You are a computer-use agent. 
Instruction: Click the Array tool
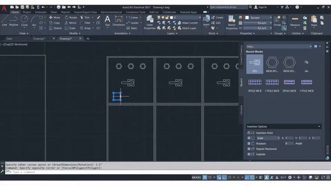[85, 28]
